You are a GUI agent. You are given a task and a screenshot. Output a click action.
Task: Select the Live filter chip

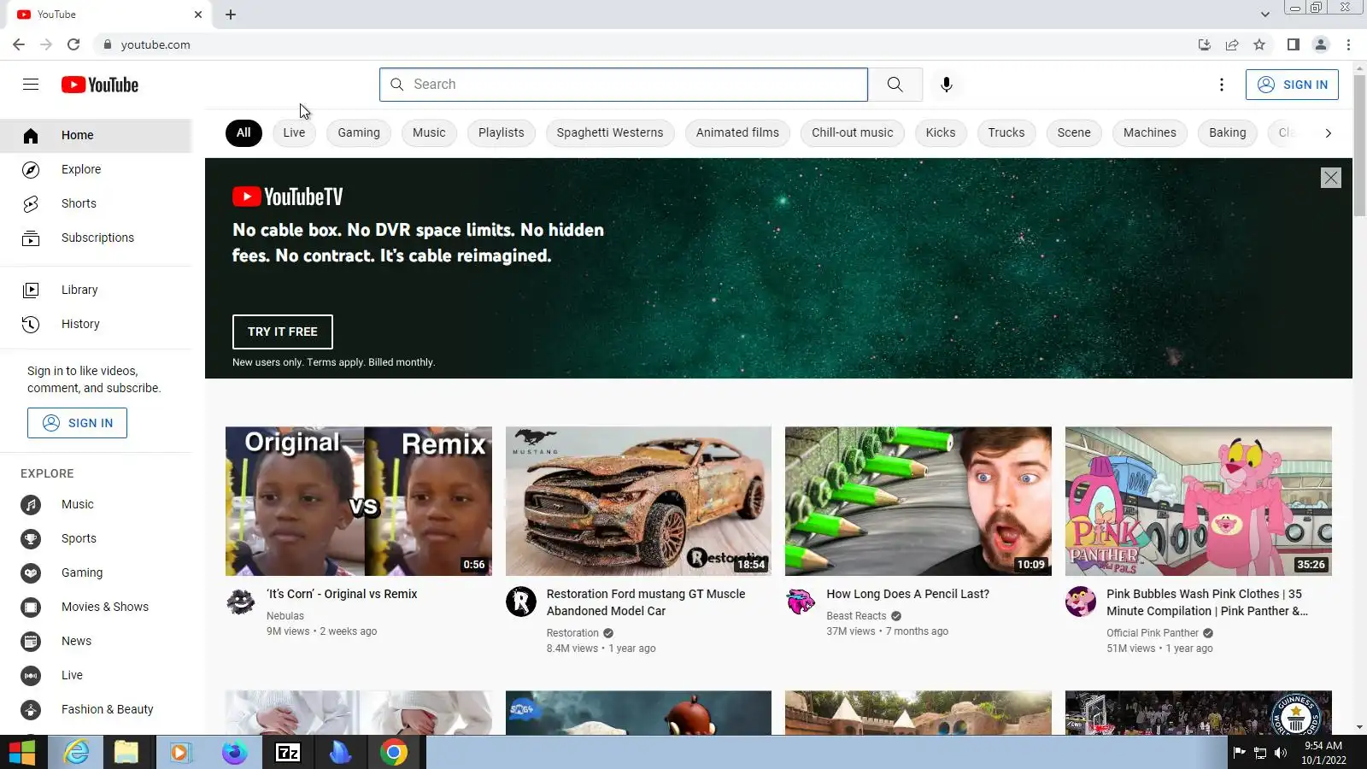point(294,132)
